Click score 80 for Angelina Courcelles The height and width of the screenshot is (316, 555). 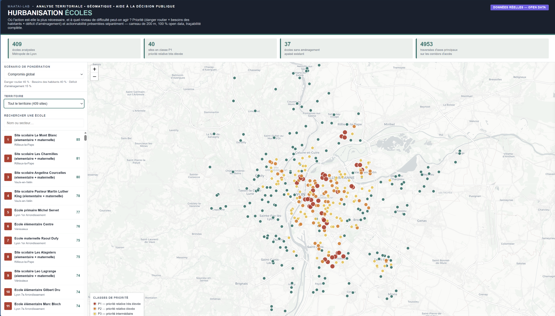[x=78, y=177]
